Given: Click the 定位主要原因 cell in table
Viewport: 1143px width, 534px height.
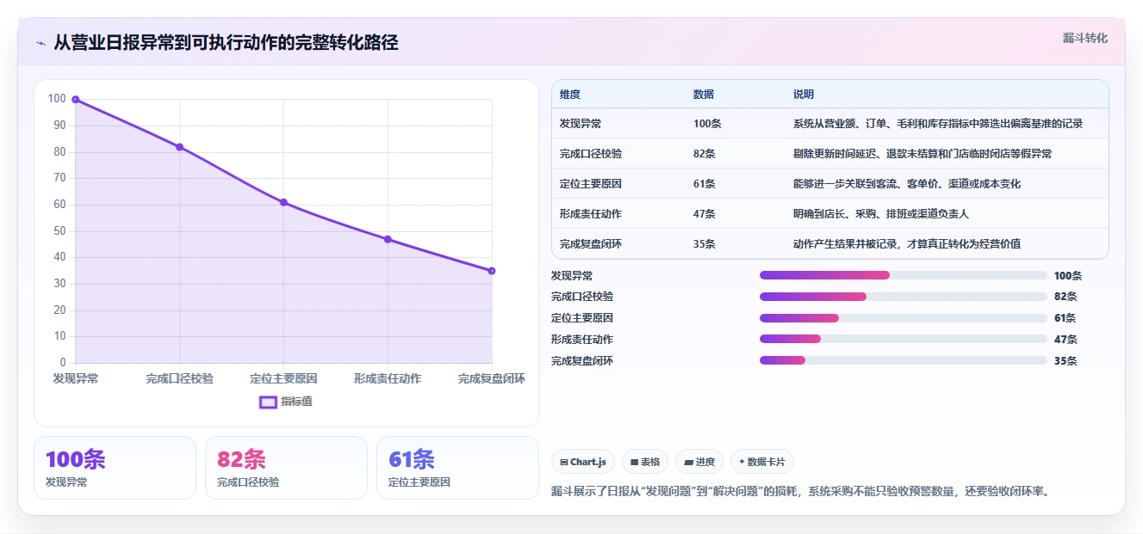Looking at the screenshot, I should click(x=591, y=184).
